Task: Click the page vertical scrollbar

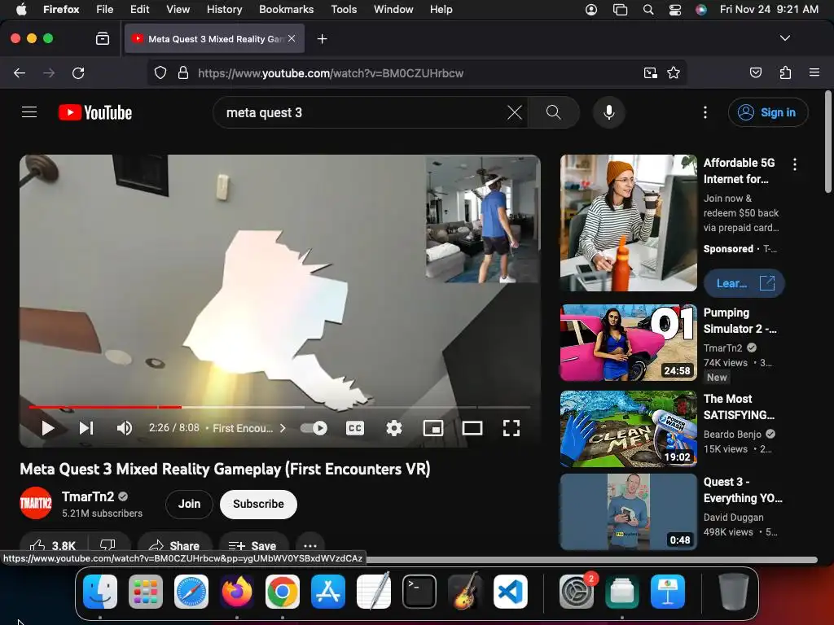Action: [827, 142]
